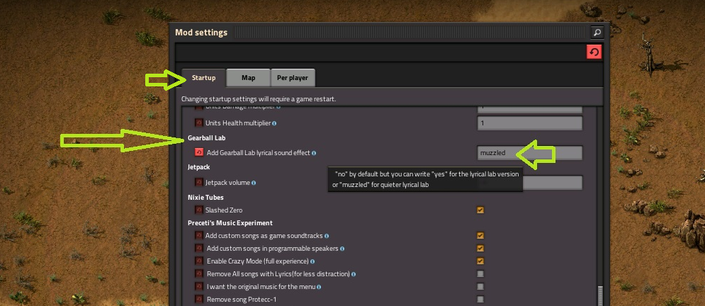Image resolution: width=705 pixels, height=306 pixels.
Task: Switch to the Map tab
Action: (248, 78)
